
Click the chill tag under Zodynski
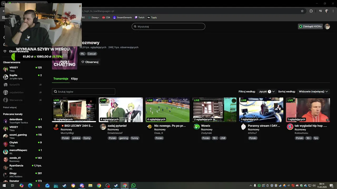[x=223, y=138]
